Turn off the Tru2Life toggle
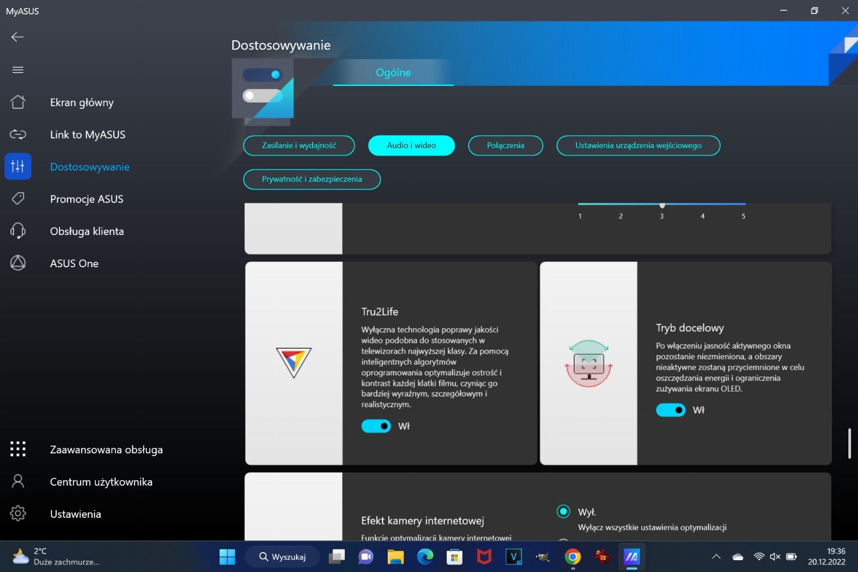Viewport: 858px width, 572px height. (376, 426)
